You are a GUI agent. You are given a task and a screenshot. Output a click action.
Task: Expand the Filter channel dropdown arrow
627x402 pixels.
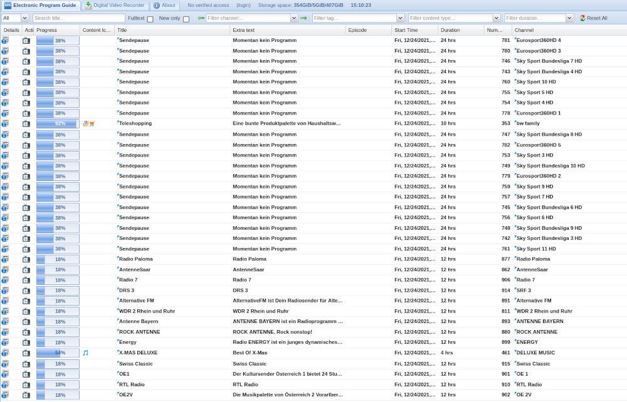[x=294, y=18]
